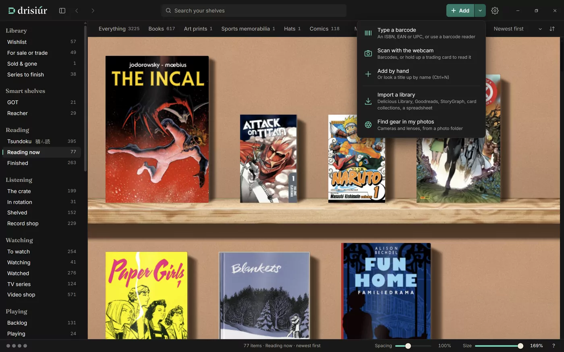Open the Paper Girls cover
The height and width of the screenshot is (352, 564).
click(147, 295)
